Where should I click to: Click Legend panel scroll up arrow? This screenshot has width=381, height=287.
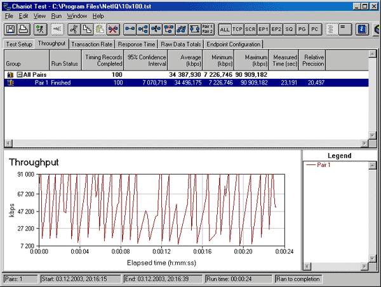click(373, 166)
